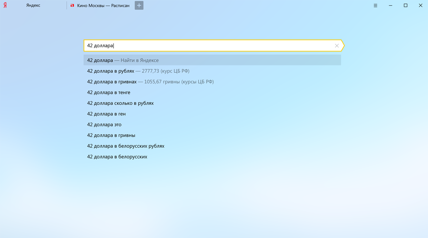The image size is (428, 238).
Task: Clear the search field with X icon
Action: 337,46
